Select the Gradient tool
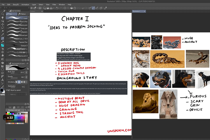The image size is (210, 140). [2, 66]
